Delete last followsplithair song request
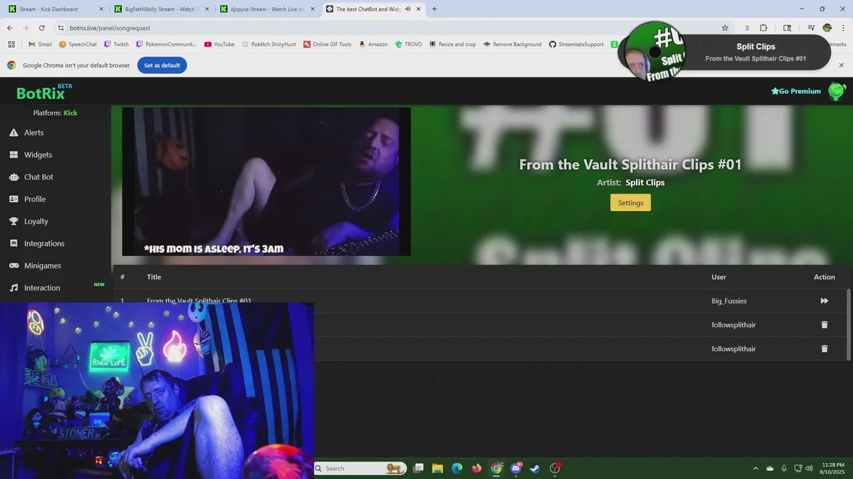Image resolution: width=853 pixels, height=479 pixels. coord(824,349)
